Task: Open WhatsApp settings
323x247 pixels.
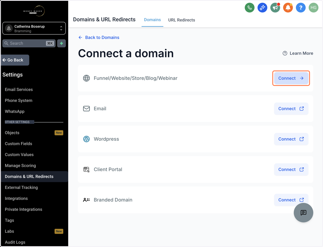Action: point(15,111)
